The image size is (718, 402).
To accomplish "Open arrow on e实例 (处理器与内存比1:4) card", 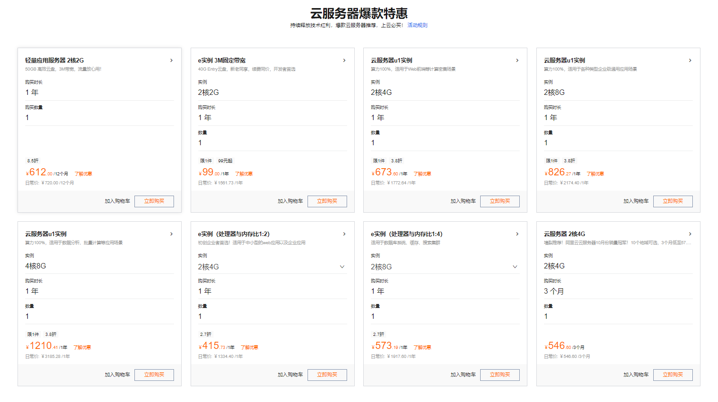I will pos(517,234).
